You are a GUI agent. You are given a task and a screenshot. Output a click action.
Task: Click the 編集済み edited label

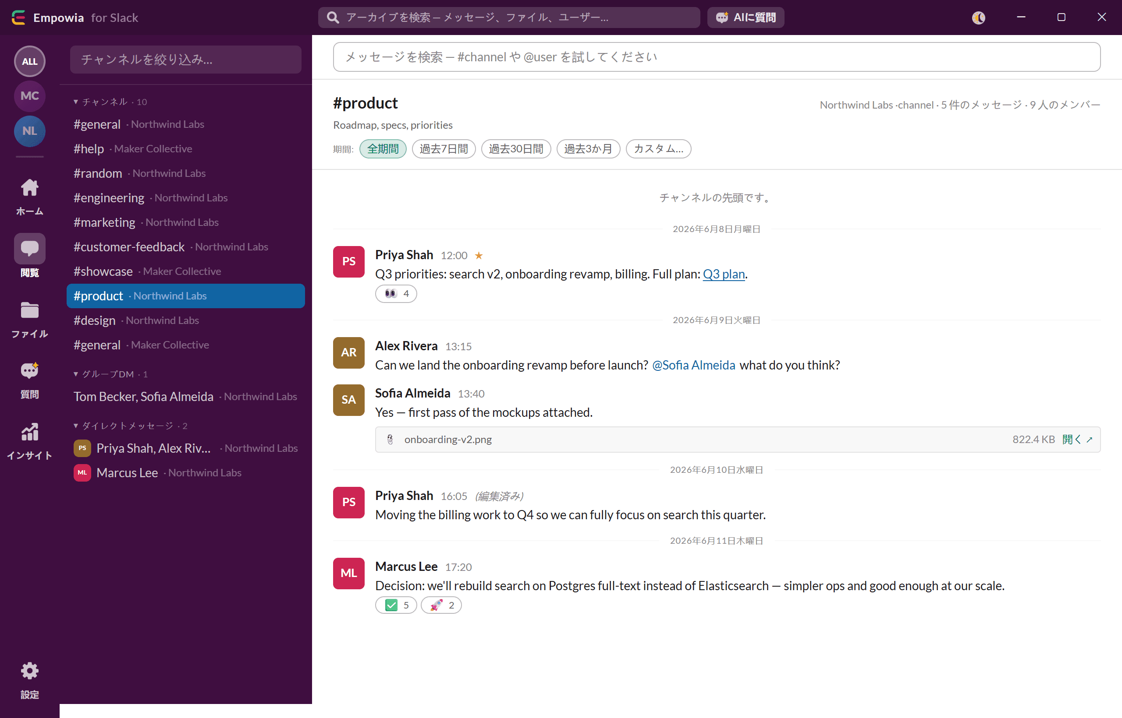click(x=499, y=496)
